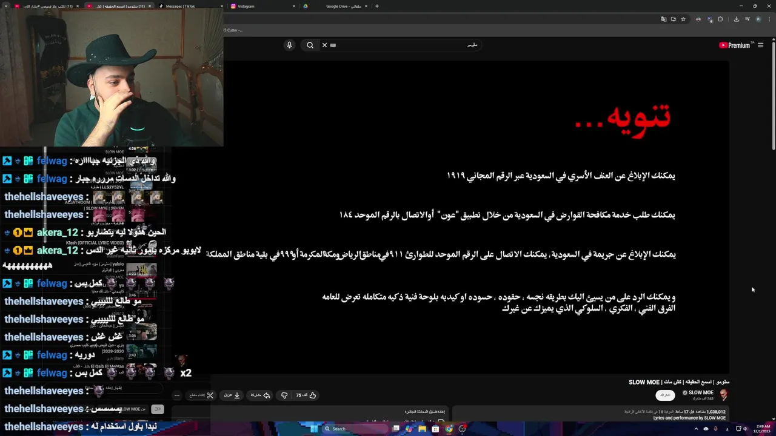This screenshot has height=436, width=776.
Task: Open the more actions three-dot button
Action: coord(177,395)
